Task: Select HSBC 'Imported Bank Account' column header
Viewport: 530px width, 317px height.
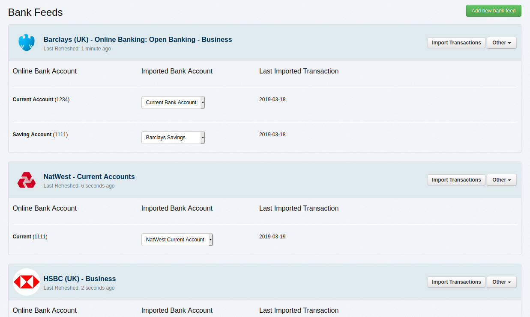Action: (x=177, y=311)
